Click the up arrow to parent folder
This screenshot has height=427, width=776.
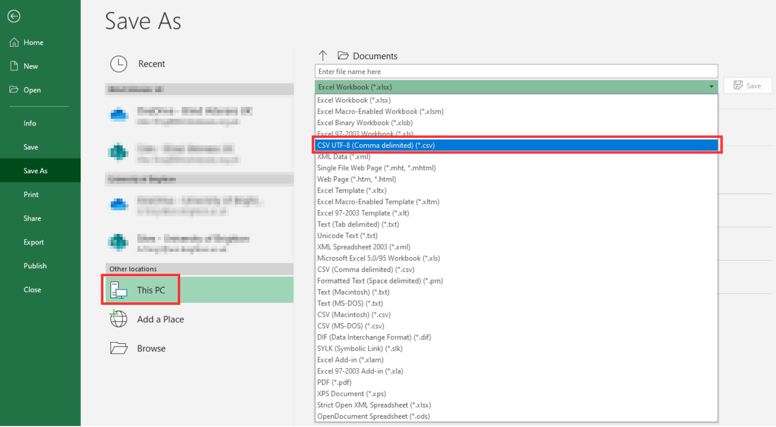[323, 56]
